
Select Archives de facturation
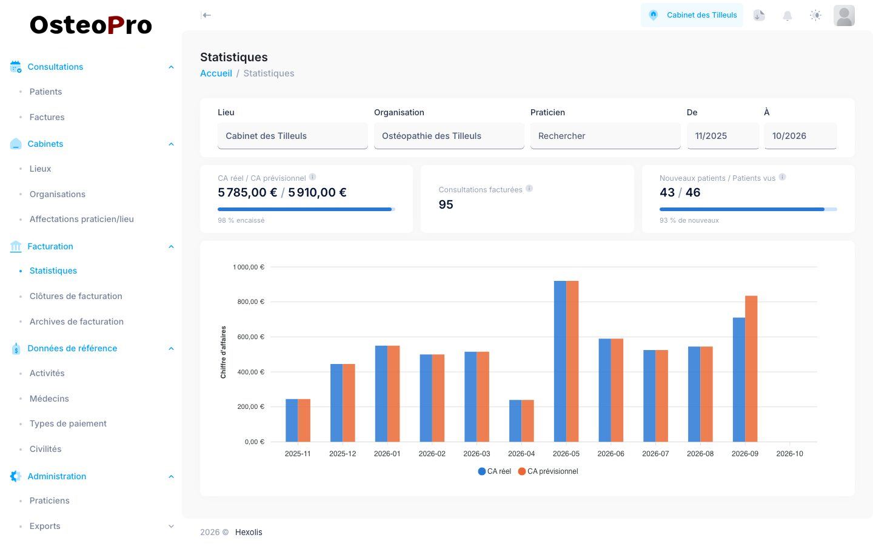76,322
